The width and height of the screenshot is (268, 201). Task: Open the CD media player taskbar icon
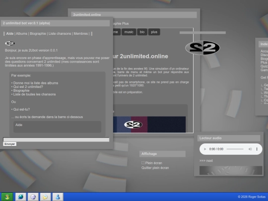tap(33, 197)
